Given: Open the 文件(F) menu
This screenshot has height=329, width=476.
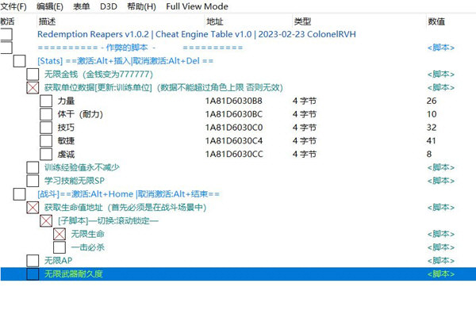Looking at the screenshot, I should coord(13,6).
